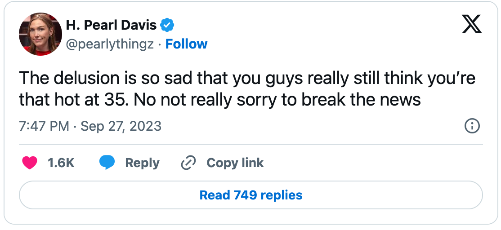Click the blue reply bubble icon
The height and width of the screenshot is (230, 501).
[x=107, y=163]
